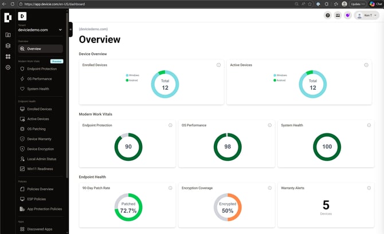
Task: Open Endpoint Protection in the sidebar
Action: (x=41, y=69)
